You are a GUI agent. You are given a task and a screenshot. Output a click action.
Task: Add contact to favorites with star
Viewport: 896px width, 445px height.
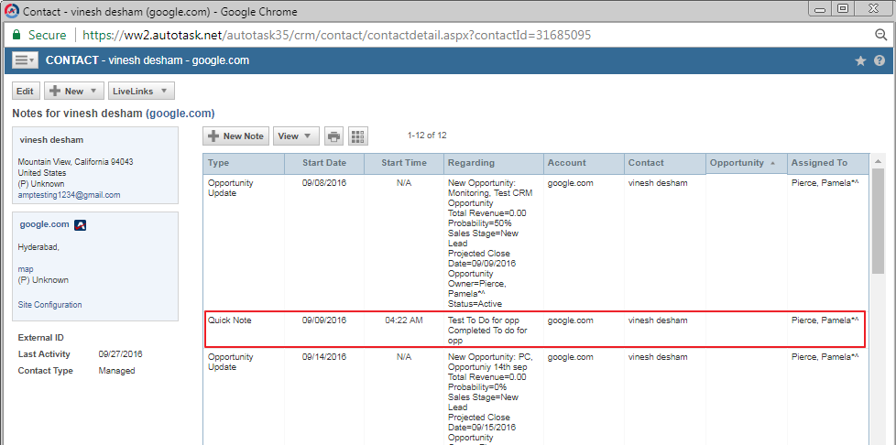860,60
